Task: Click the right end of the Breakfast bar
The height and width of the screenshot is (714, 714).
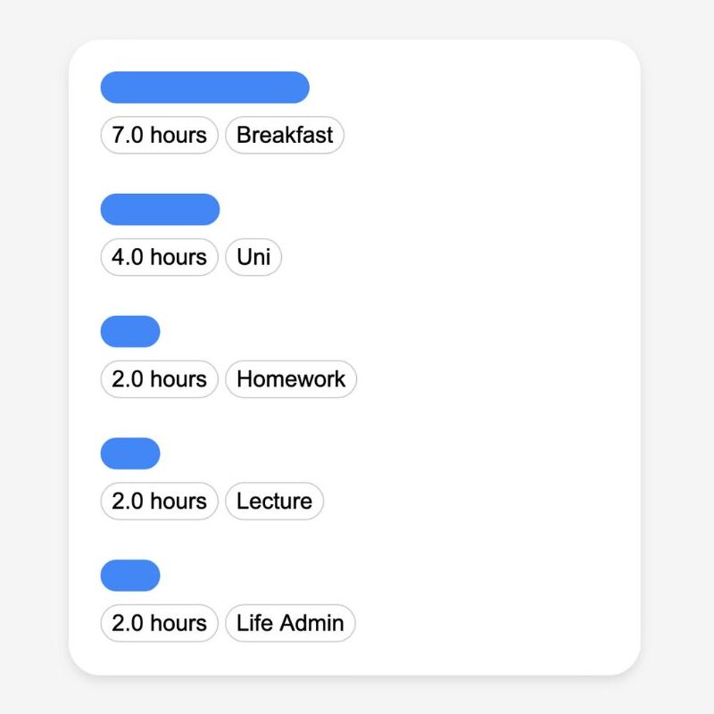Action: point(303,87)
